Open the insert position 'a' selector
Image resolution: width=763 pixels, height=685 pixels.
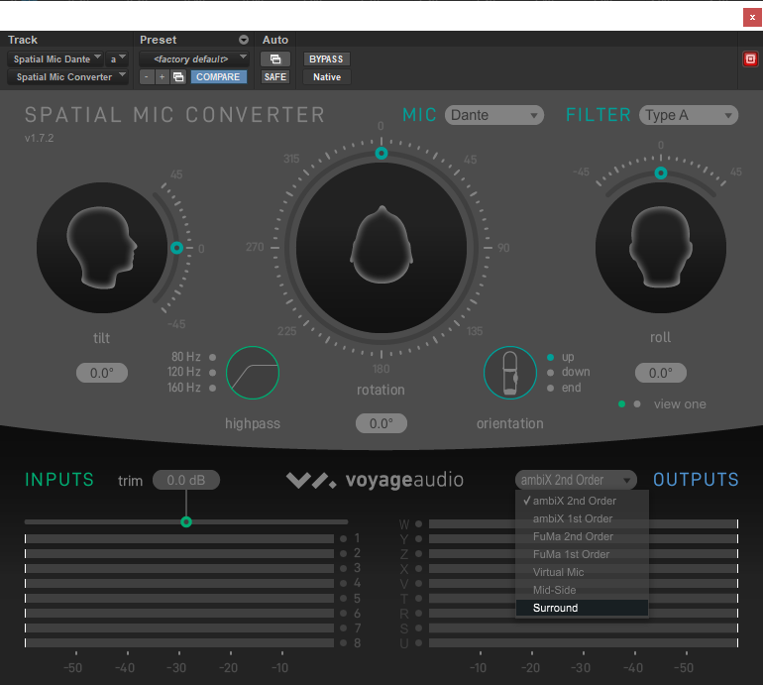pos(117,59)
